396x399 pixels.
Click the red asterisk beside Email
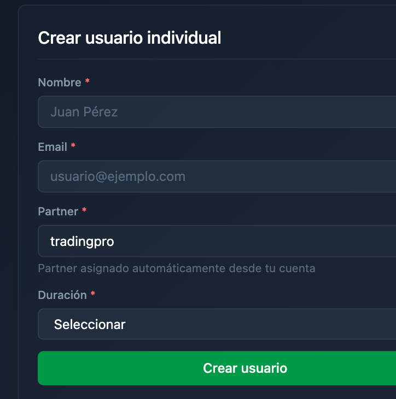tap(73, 146)
